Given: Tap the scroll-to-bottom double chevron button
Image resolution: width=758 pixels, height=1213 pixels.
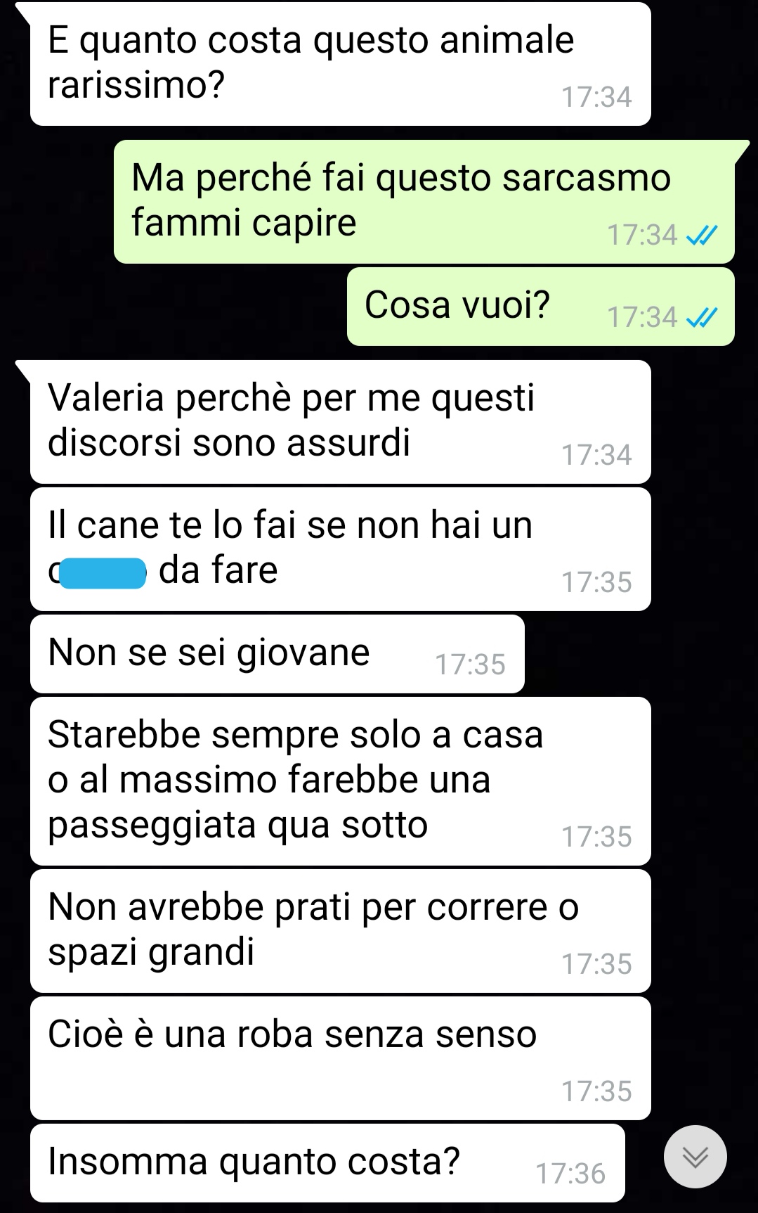Looking at the screenshot, I should click(695, 1157).
